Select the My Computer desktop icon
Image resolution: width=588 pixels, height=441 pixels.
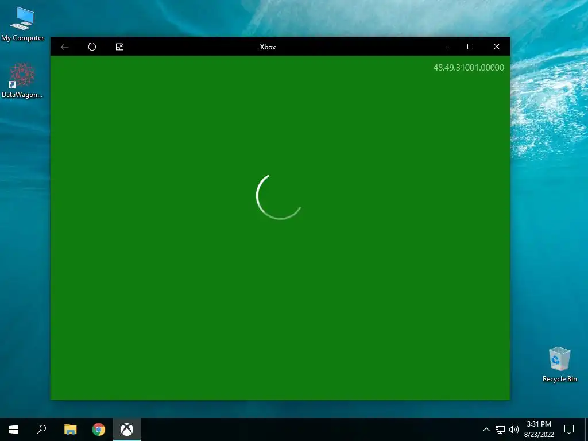[22, 24]
